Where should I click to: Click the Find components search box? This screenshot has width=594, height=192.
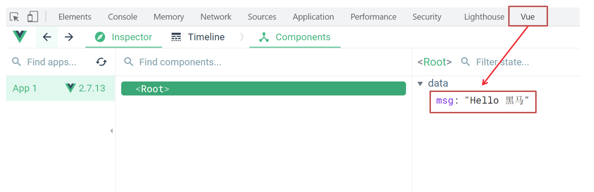click(x=180, y=62)
